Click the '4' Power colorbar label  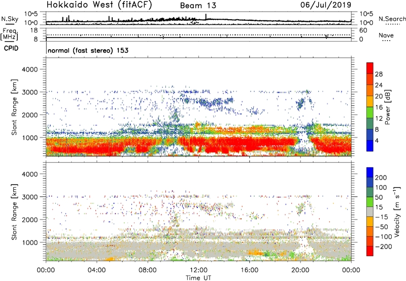click(x=377, y=140)
